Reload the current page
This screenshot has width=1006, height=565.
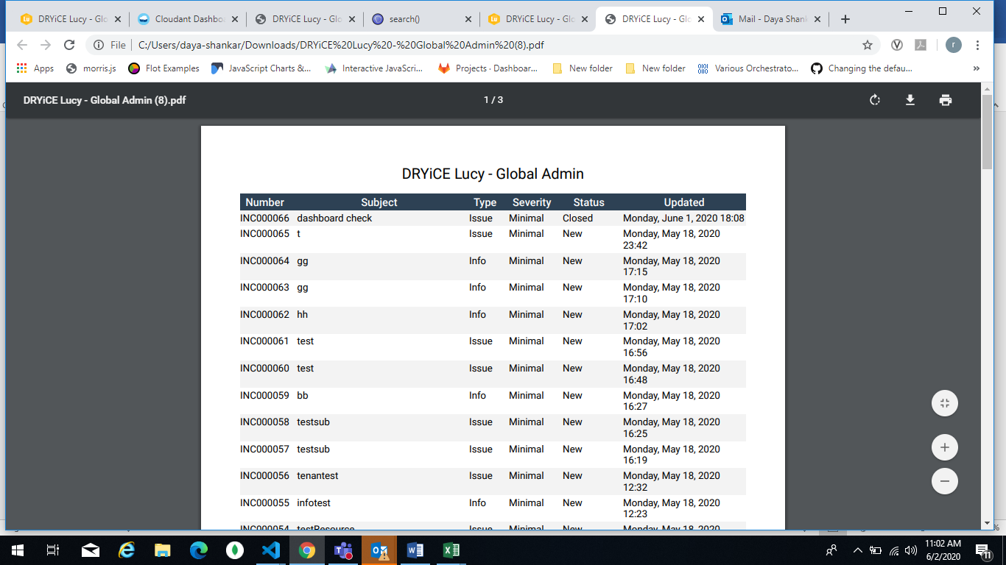pyautogui.click(x=69, y=45)
